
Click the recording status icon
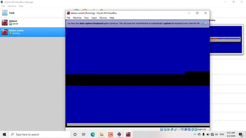186,130
